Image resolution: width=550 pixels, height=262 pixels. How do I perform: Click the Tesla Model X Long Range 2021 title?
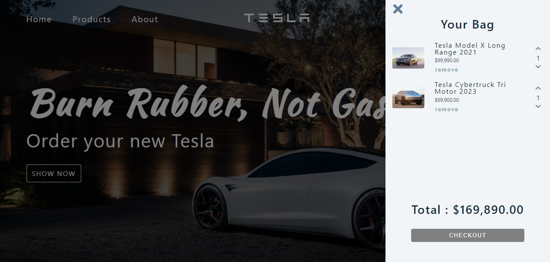point(470,49)
